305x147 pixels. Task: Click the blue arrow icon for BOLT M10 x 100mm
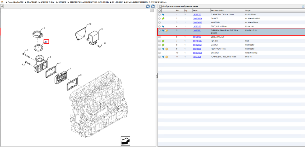[x=163, y=26]
